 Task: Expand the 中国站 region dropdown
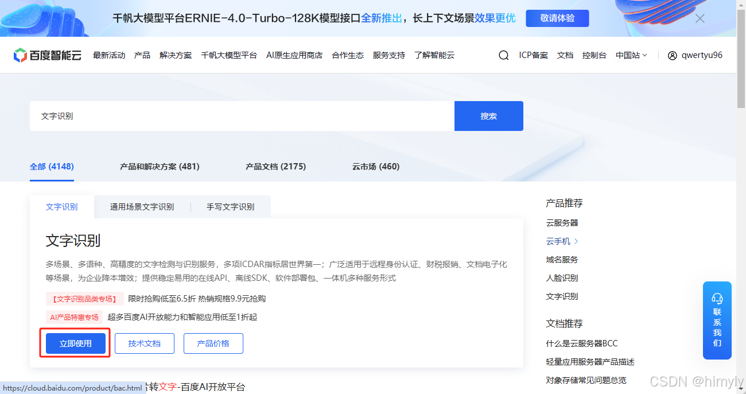[x=631, y=55]
